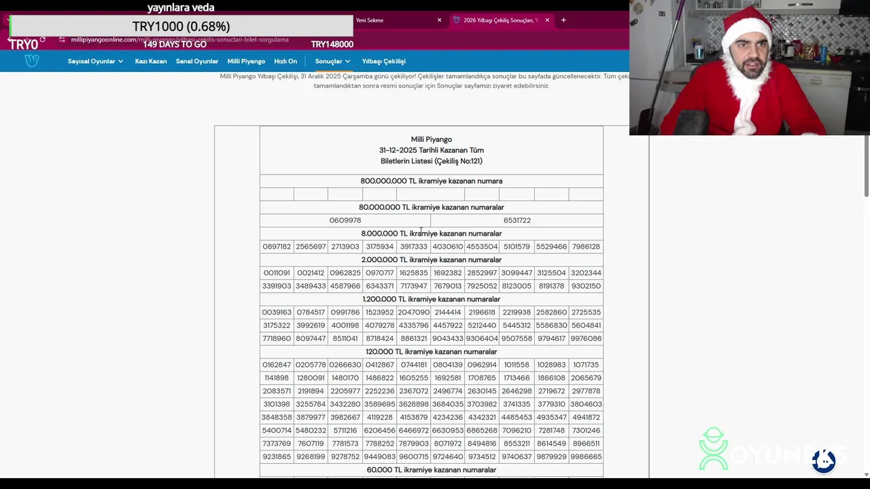Select number 7986128 in the table
Image resolution: width=870 pixels, height=489 pixels.
click(x=586, y=247)
